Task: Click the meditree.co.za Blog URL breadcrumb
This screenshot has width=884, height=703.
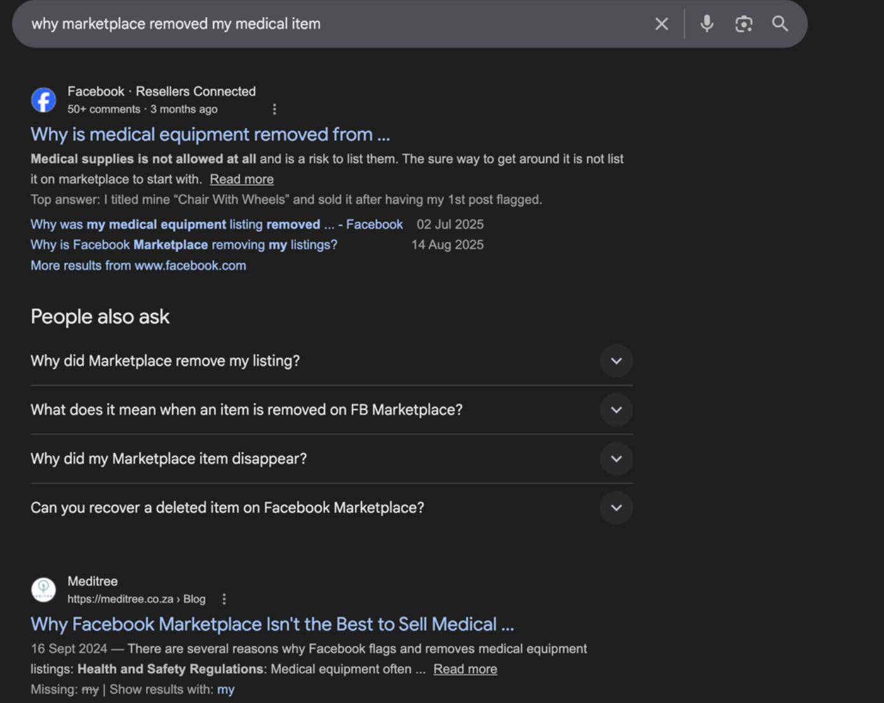Action: [x=137, y=599]
